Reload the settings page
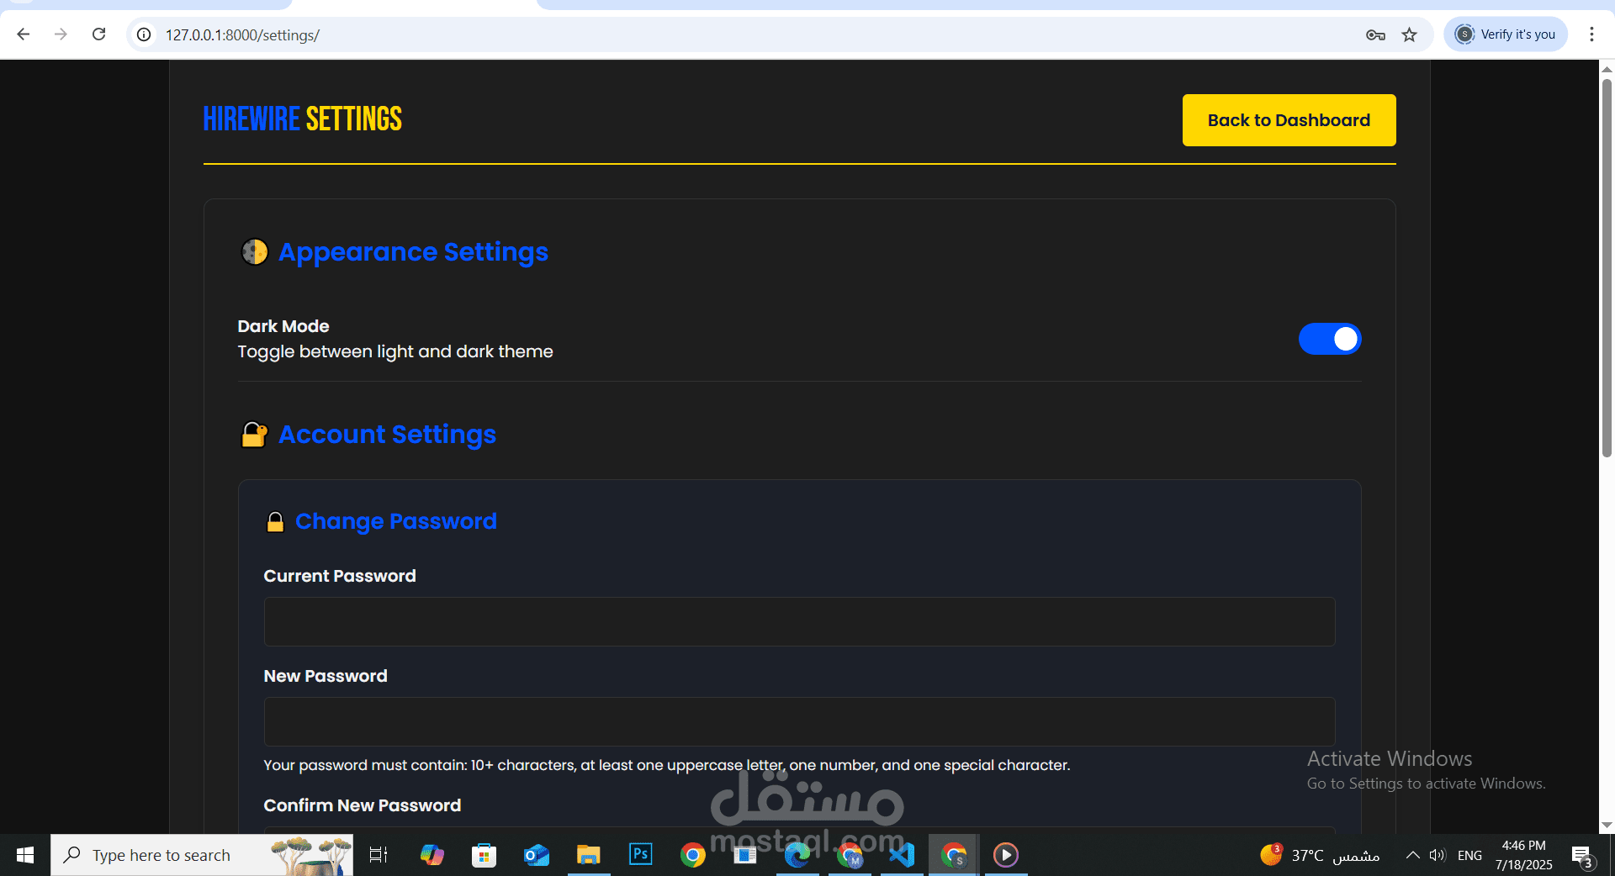1615x876 pixels. point(98,34)
